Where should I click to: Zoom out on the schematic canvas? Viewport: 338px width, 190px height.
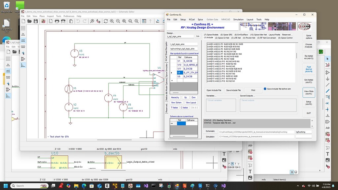(x=118, y=21)
